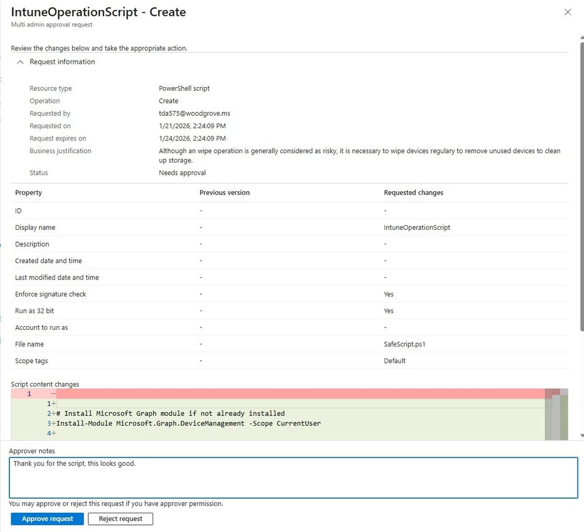Click the Reject request button
Viewport: 584px width, 532px height.
coord(120,519)
